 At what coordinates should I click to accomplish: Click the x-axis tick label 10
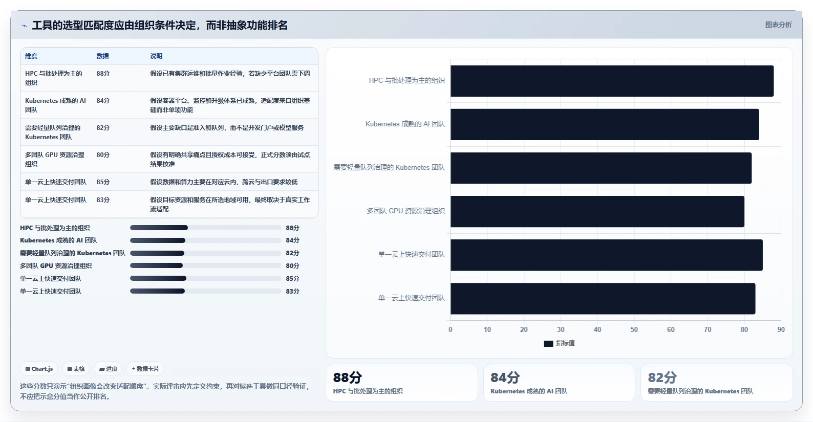pos(487,330)
